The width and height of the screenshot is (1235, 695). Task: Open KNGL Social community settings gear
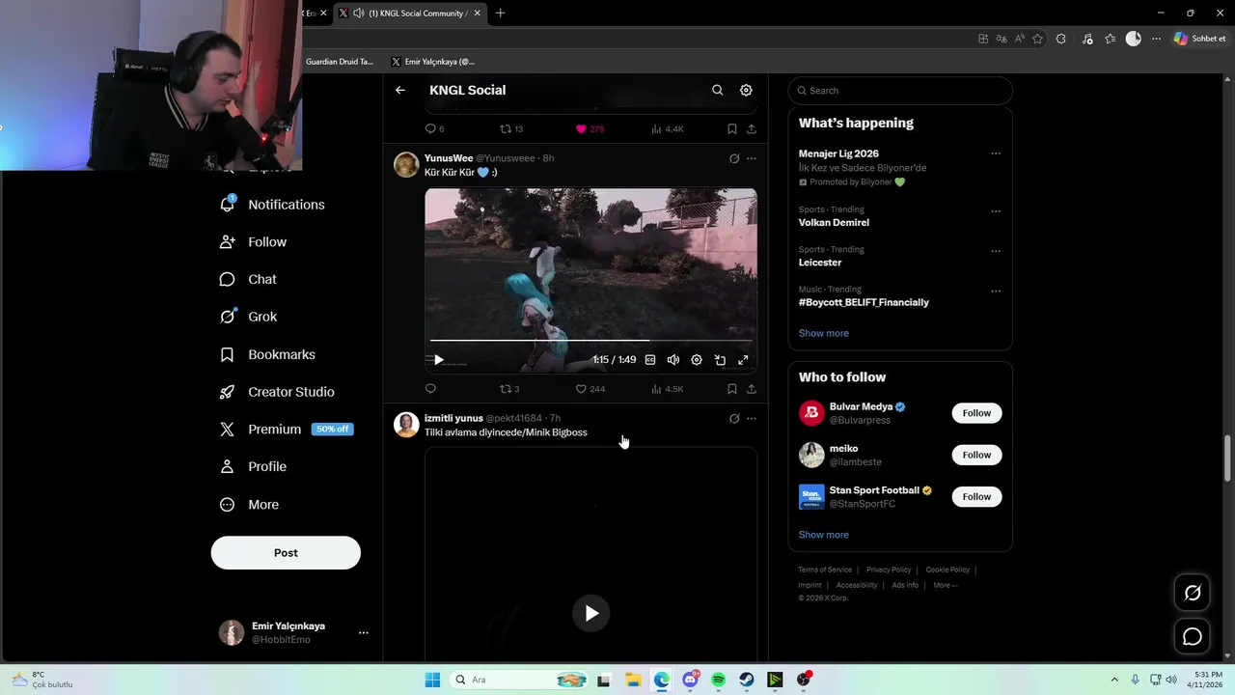tap(746, 90)
